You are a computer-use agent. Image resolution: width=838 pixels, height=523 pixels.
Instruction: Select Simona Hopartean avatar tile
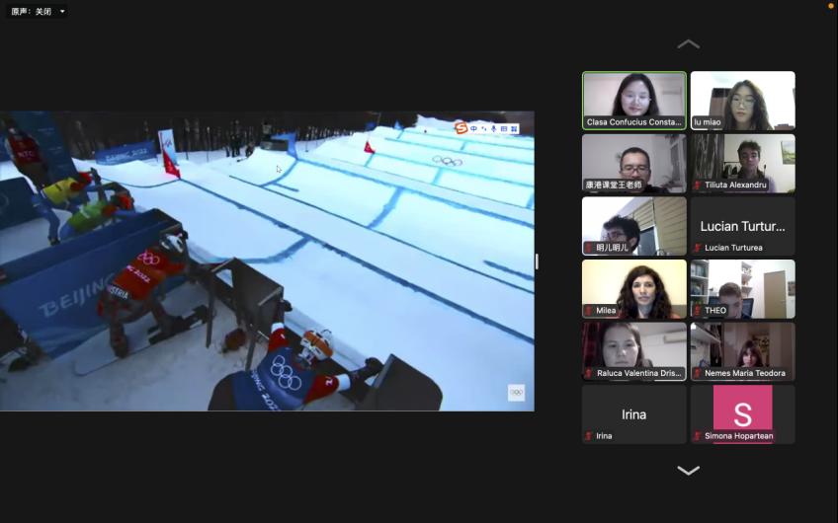tap(742, 413)
